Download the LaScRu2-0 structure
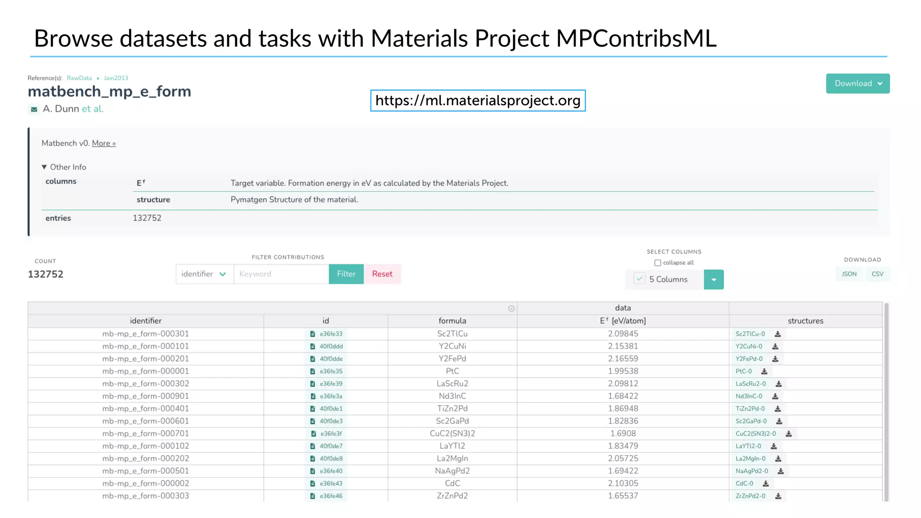Viewport: 921px width, 518px height. [x=778, y=384]
